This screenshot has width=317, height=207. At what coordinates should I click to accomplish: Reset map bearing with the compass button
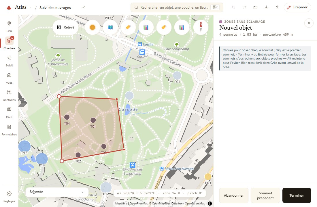coord(201,27)
